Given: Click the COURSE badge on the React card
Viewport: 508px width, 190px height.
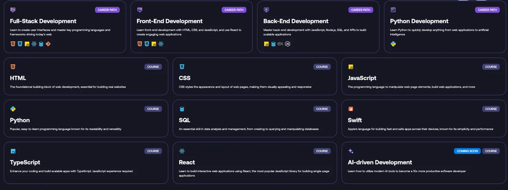Looking at the screenshot, I should pyautogui.click(x=322, y=151).
